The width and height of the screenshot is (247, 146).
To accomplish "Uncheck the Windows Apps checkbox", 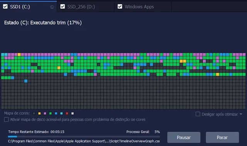I will 120,7.
